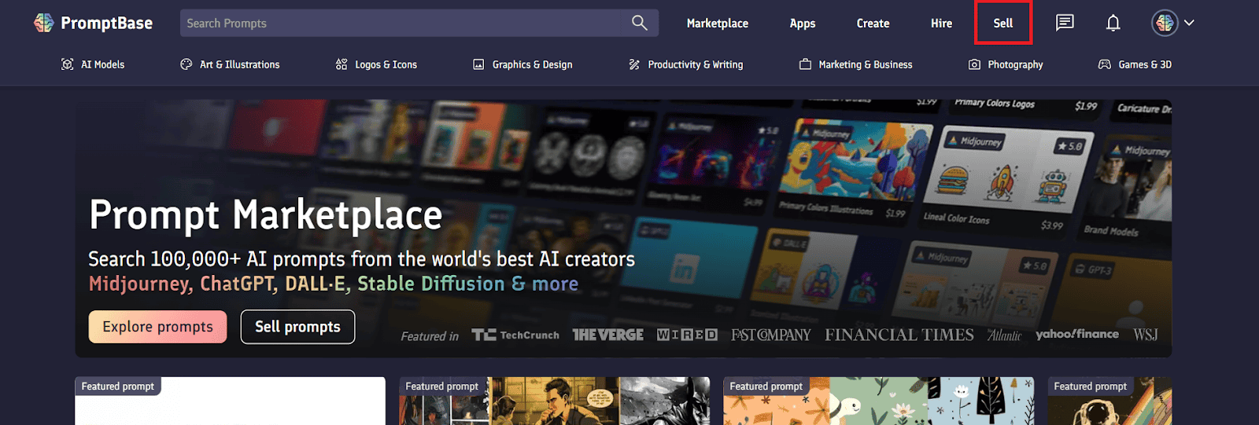
Task: Click the TechCrunch logo
Action: tap(515, 335)
